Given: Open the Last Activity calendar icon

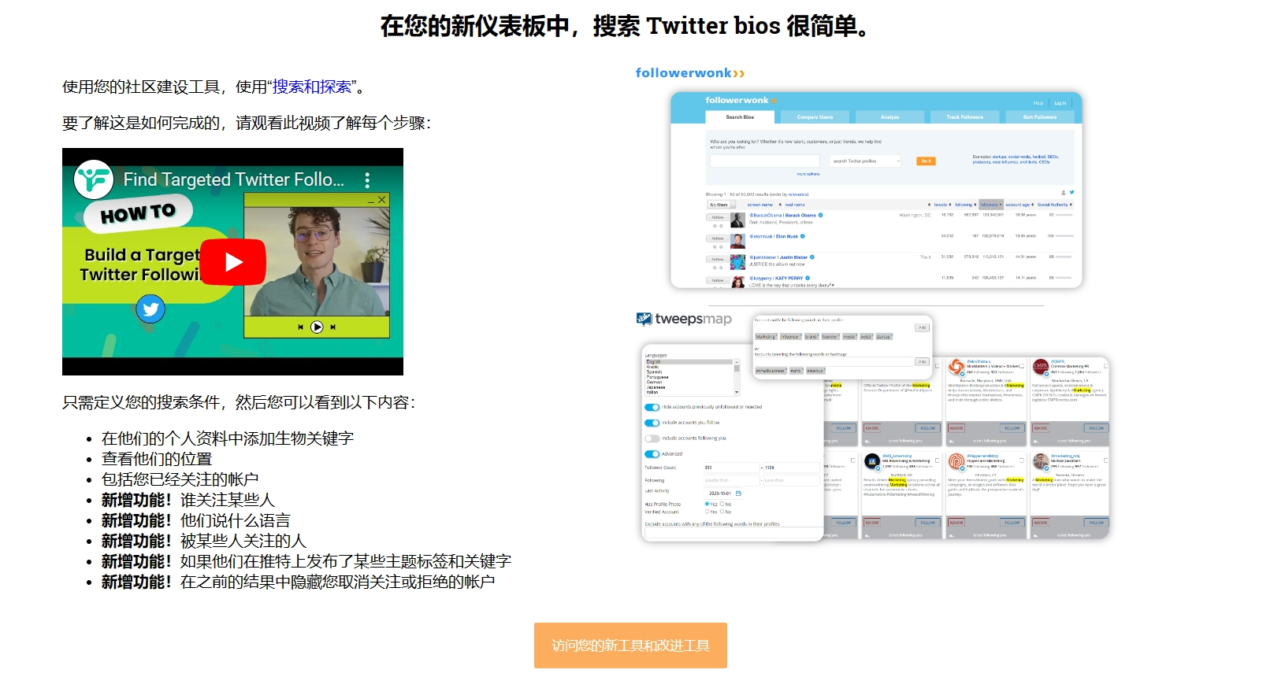Looking at the screenshot, I should [738, 494].
